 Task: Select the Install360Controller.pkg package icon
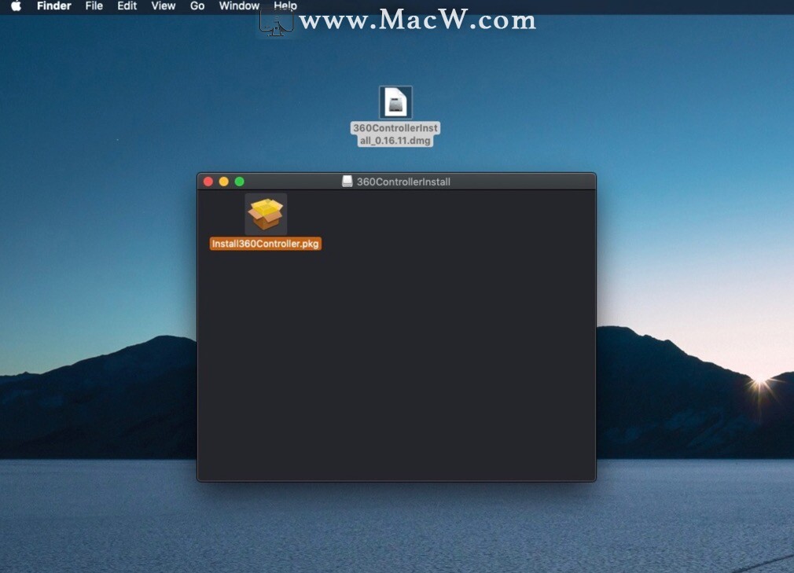266,214
